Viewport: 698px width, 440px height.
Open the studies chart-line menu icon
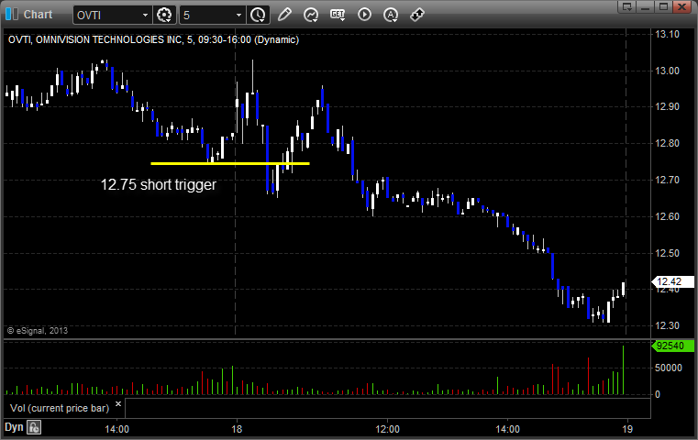(311, 15)
